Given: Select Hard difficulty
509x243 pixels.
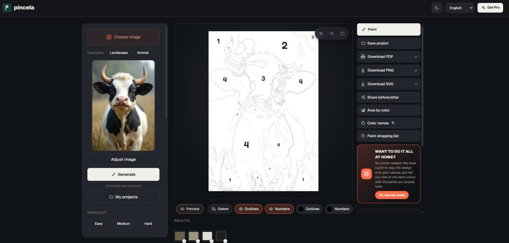Looking at the screenshot, I should pos(148,224).
